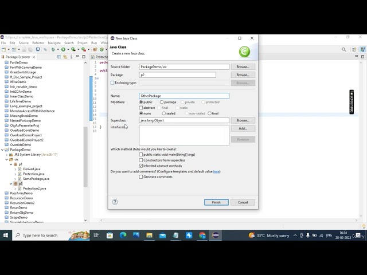Click the New Java Class green C icon
367x275 pixels.
(x=101, y=49)
